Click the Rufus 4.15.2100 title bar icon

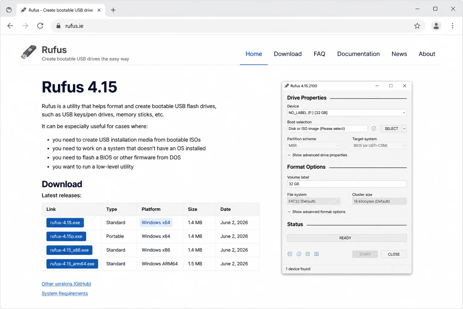tap(287, 86)
